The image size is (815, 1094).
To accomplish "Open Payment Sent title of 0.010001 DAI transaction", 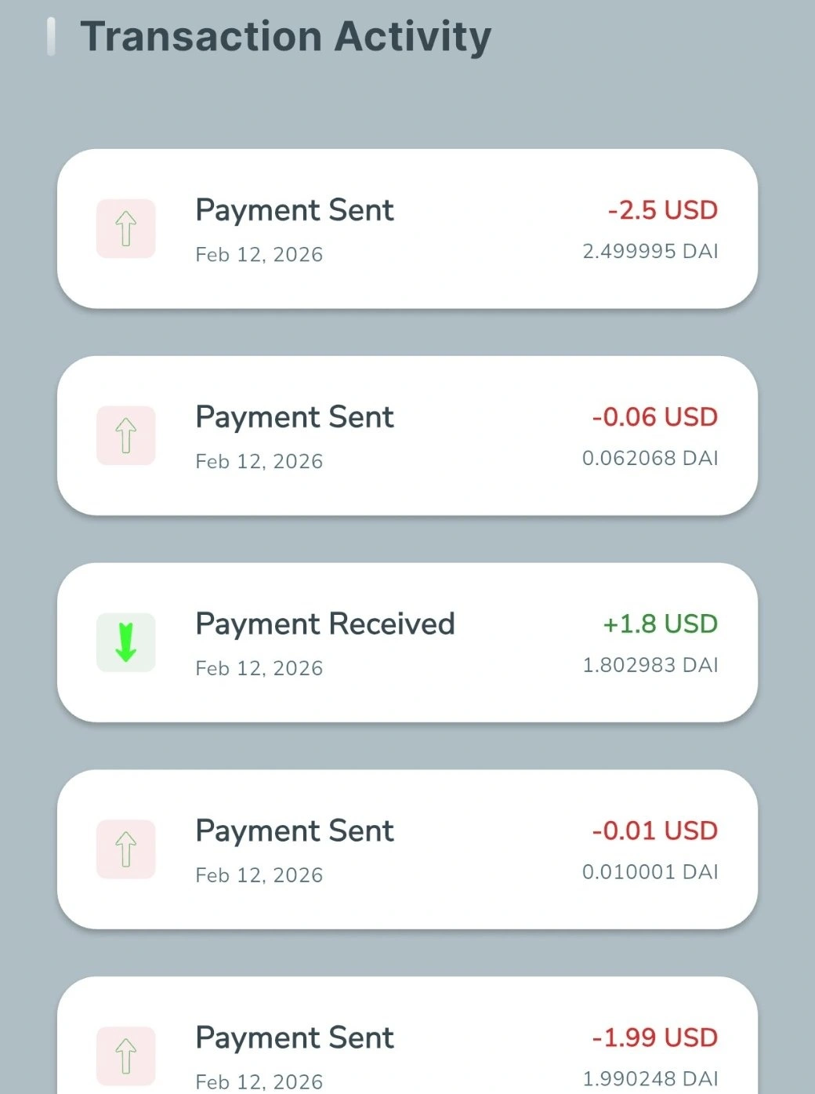I will (x=295, y=831).
